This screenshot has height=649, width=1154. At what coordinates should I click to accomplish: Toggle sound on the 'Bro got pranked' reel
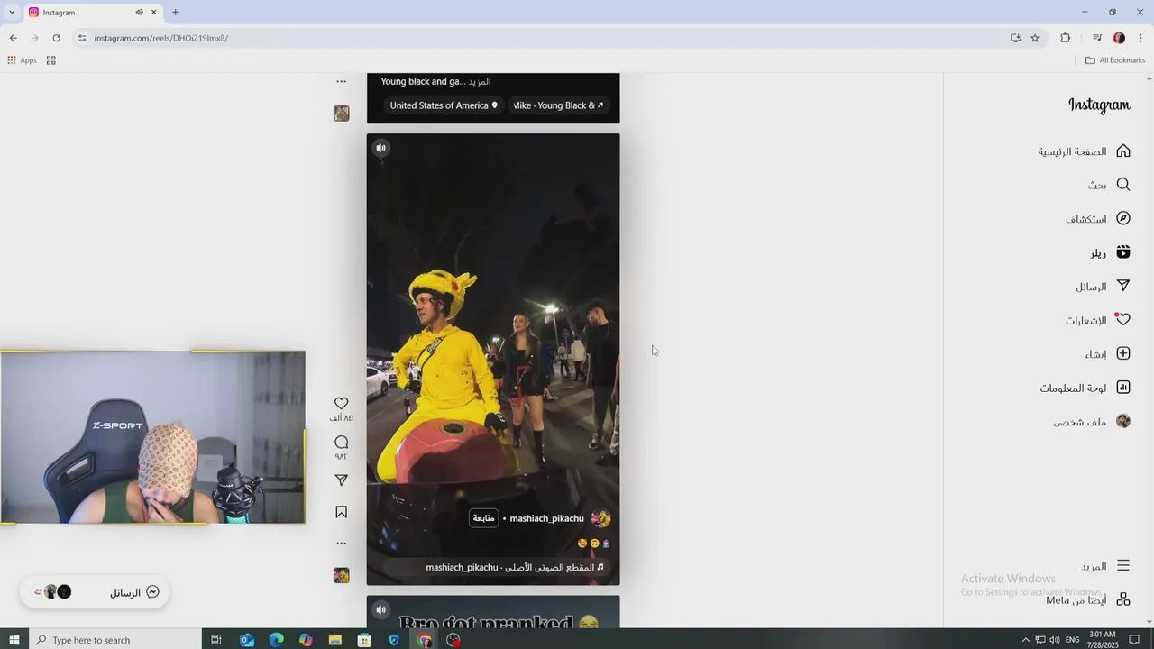(x=380, y=609)
